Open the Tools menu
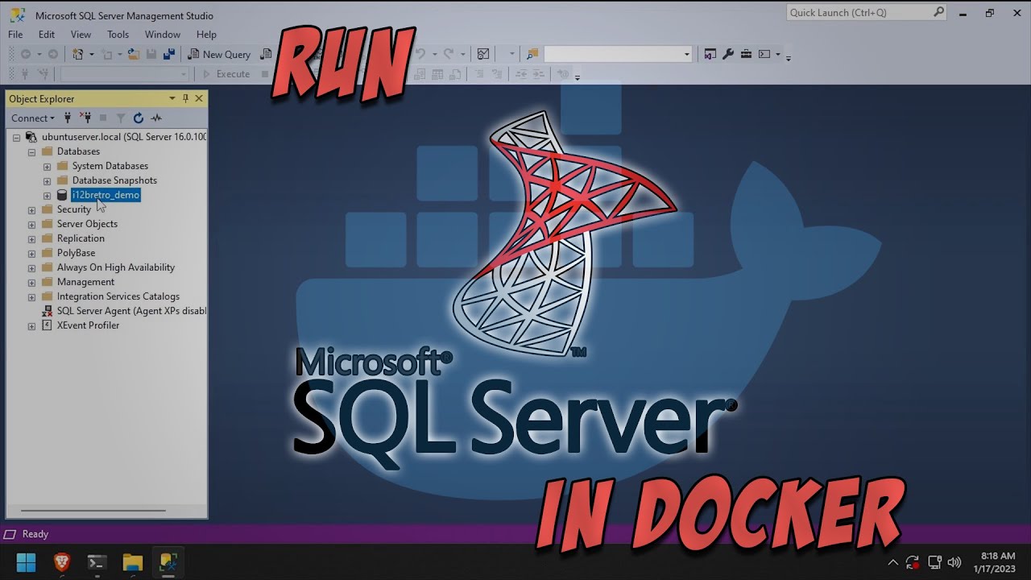1031x580 pixels. [x=118, y=35]
